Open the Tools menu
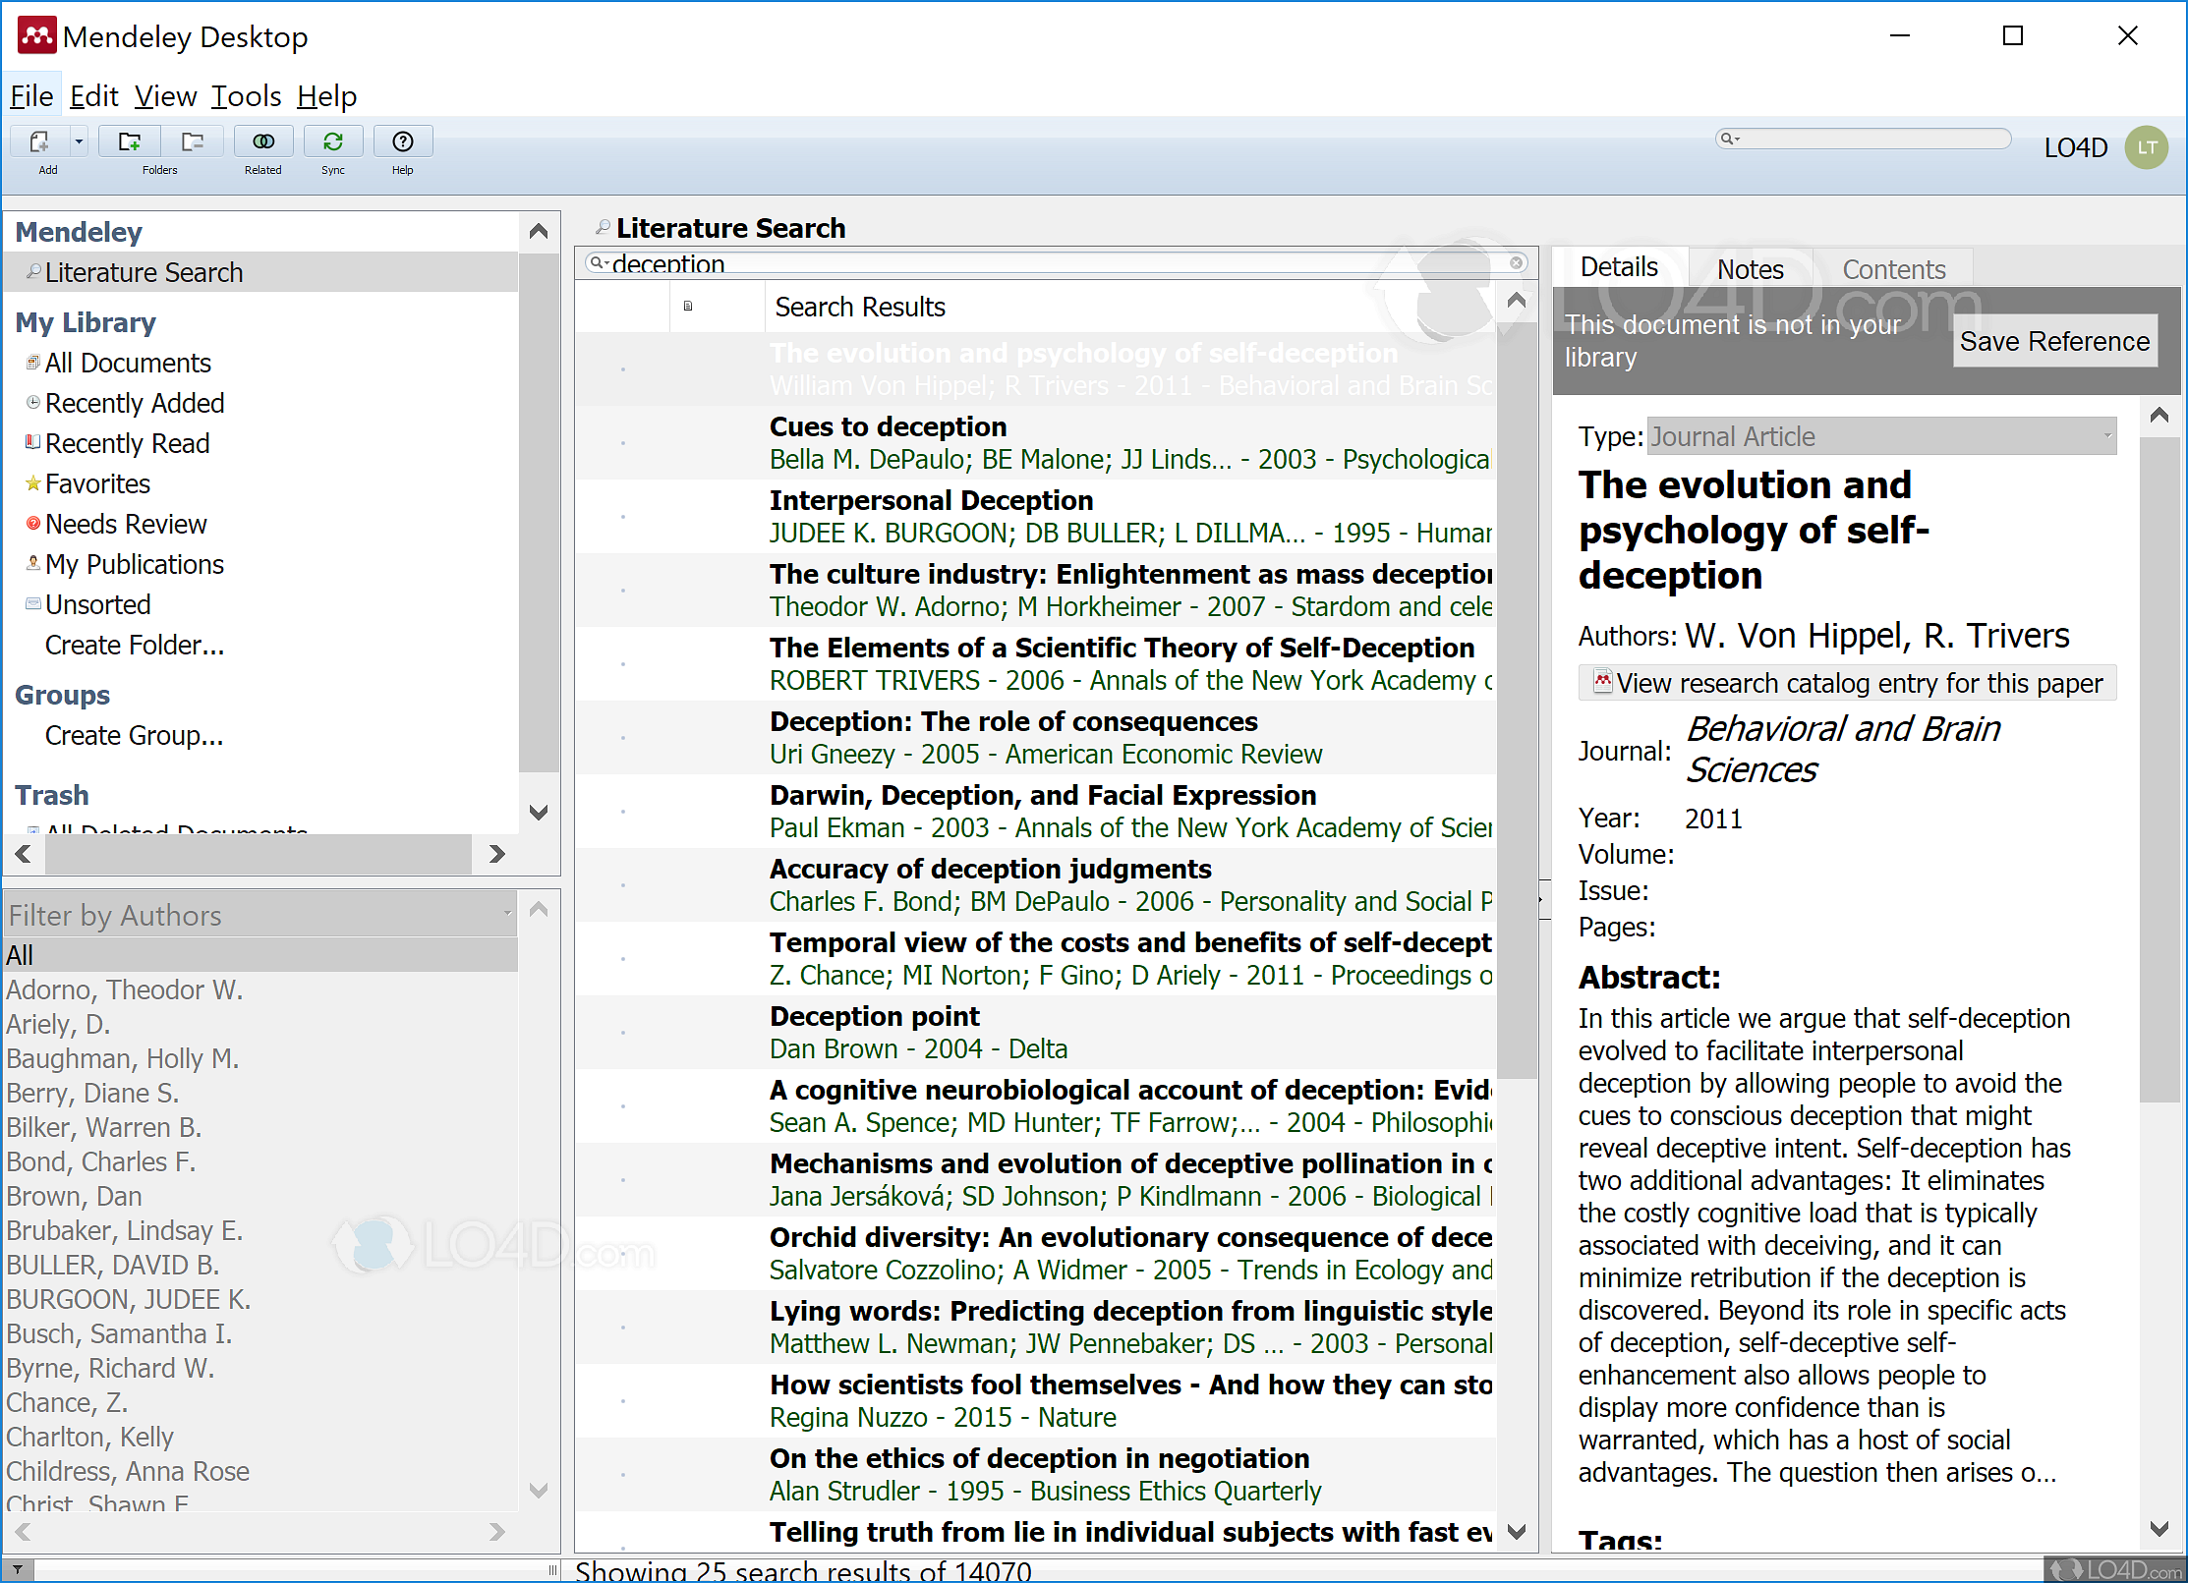 [246, 96]
